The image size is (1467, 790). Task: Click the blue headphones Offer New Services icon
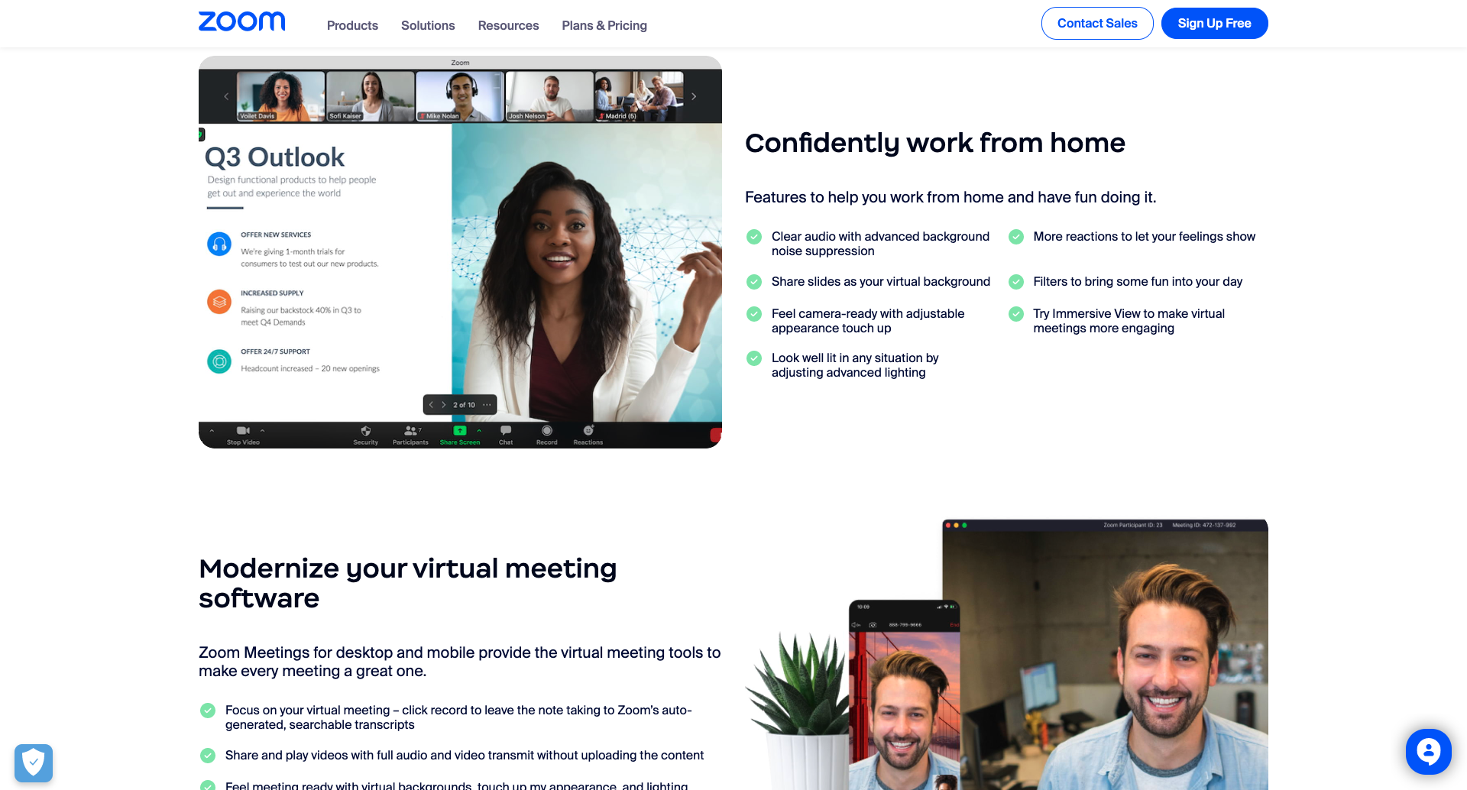pyautogui.click(x=219, y=244)
